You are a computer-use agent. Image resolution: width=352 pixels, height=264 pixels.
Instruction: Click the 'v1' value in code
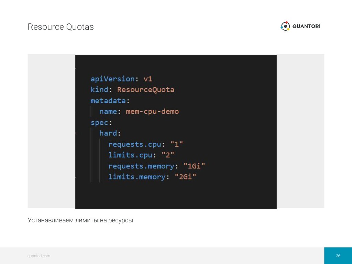[148, 79]
